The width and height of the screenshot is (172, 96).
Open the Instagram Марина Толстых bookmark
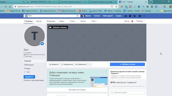[67, 11]
